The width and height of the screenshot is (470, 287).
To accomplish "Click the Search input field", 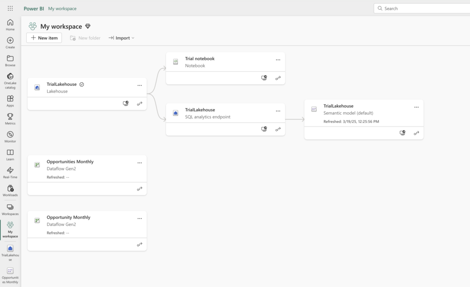I will click(423, 8).
